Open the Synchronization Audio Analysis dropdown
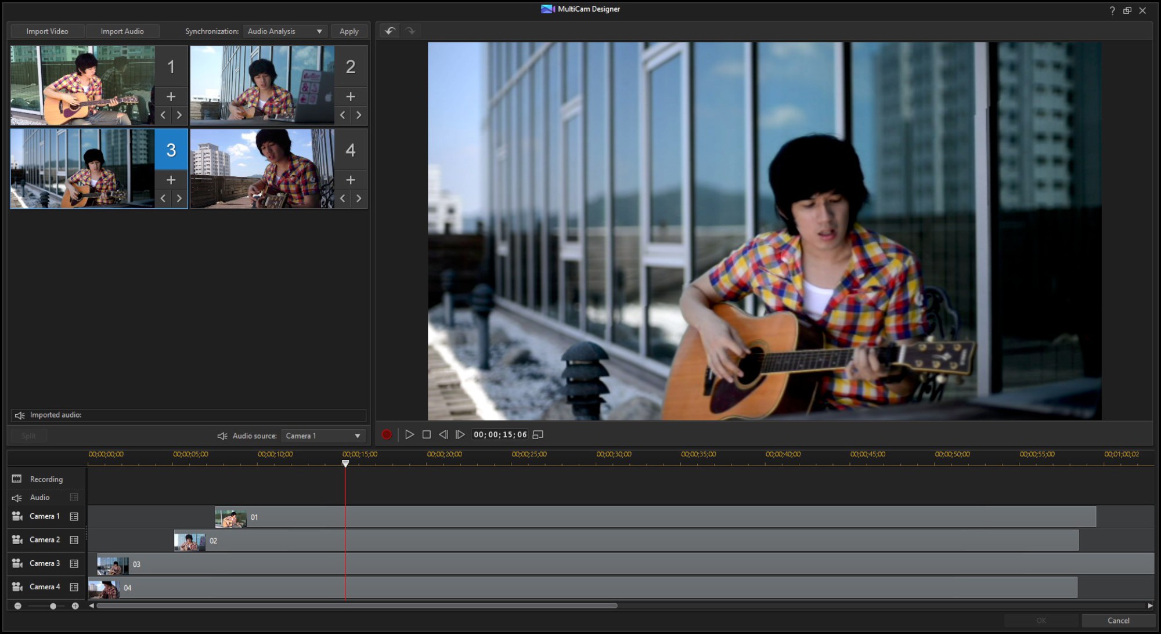This screenshot has width=1161, height=634. pos(285,31)
